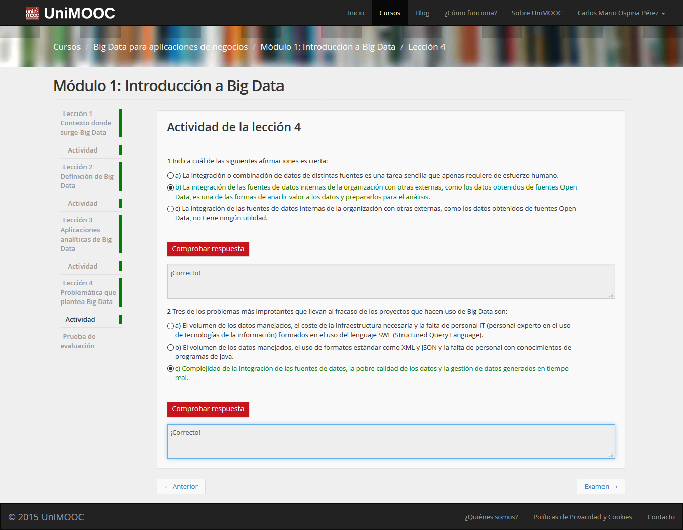Click the Big Data para aplicaciones breadcrumb
683x530 pixels.
coord(170,47)
